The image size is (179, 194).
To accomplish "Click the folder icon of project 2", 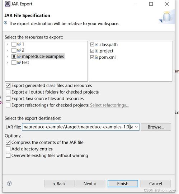I will coord(19,50).
